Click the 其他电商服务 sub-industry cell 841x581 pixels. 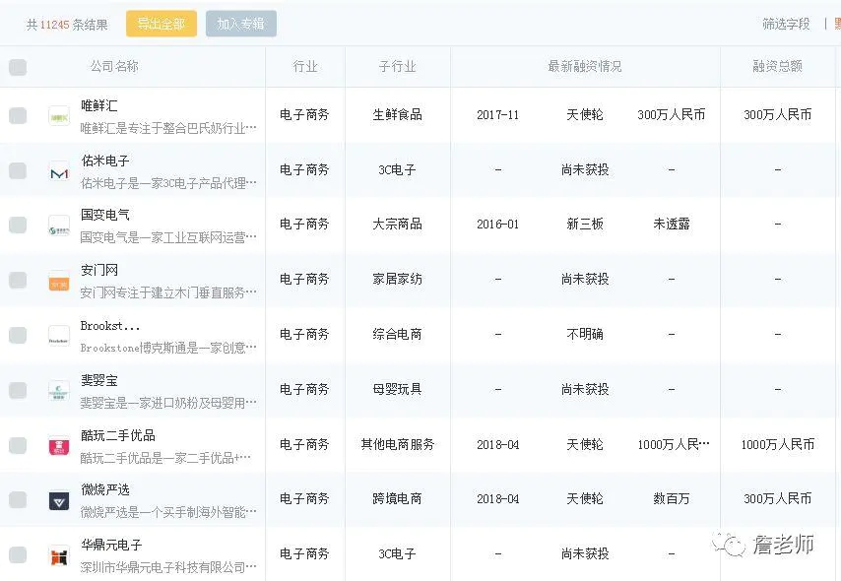pyautogui.click(x=398, y=445)
